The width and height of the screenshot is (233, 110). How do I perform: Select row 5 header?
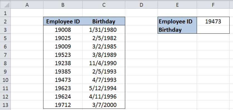pyautogui.click(x=5, y=38)
